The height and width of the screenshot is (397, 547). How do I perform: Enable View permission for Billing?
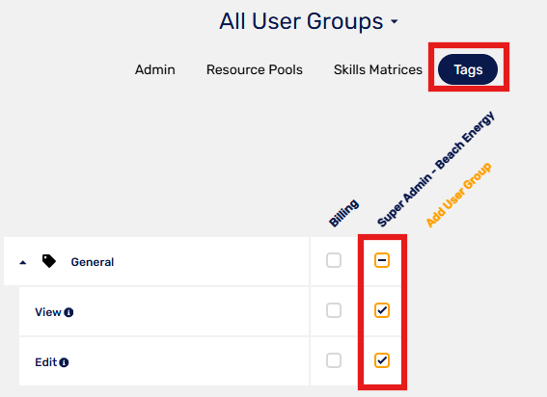(334, 310)
